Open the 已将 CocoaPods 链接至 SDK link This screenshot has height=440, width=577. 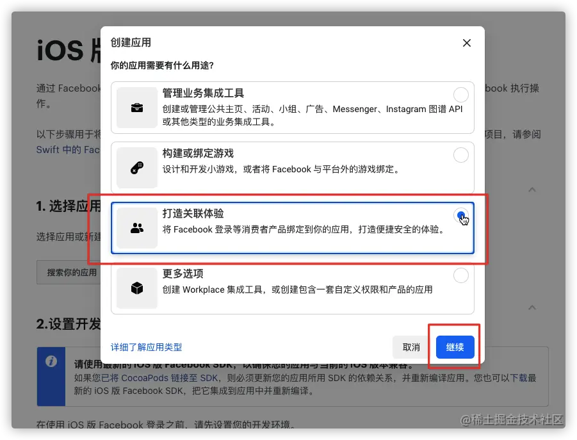pyautogui.click(x=159, y=378)
